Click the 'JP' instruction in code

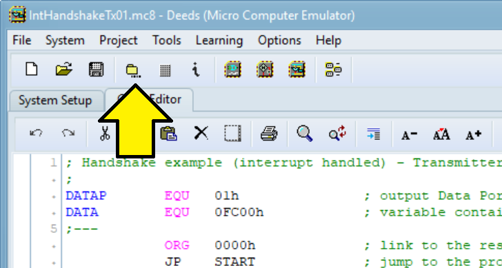(173, 262)
